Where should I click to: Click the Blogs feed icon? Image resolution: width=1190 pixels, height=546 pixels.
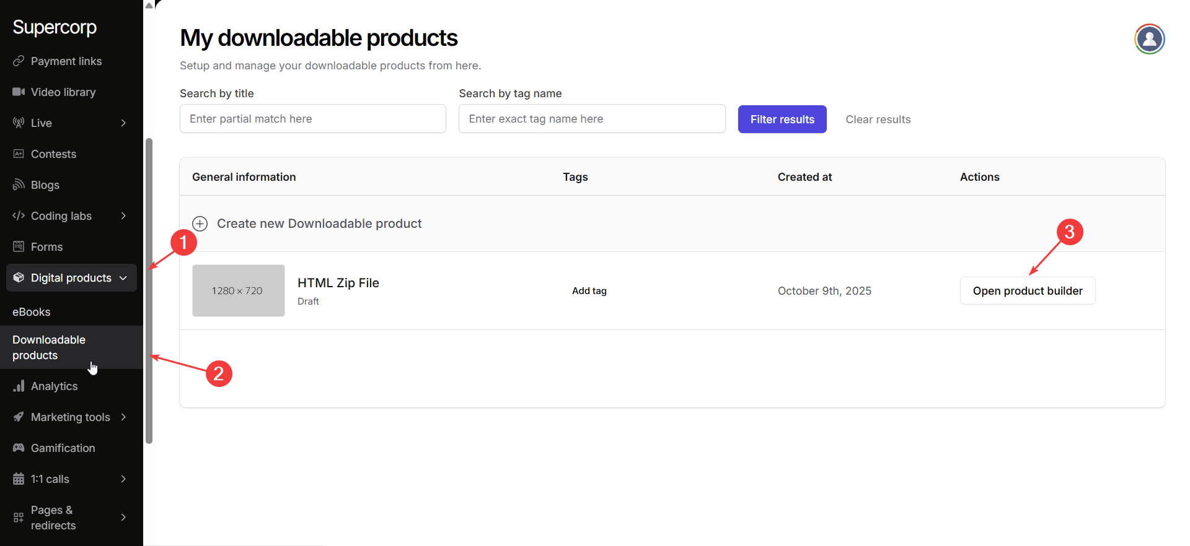pyautogui.click(x=19, y=185)
